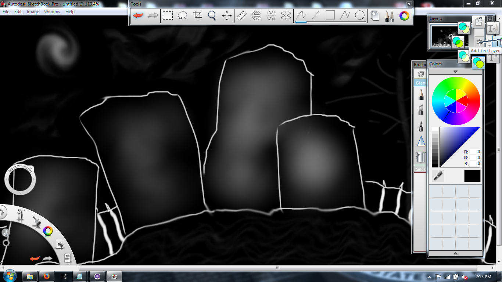
Task: Open the files lagoon icon with arrows
Action: 67,258
